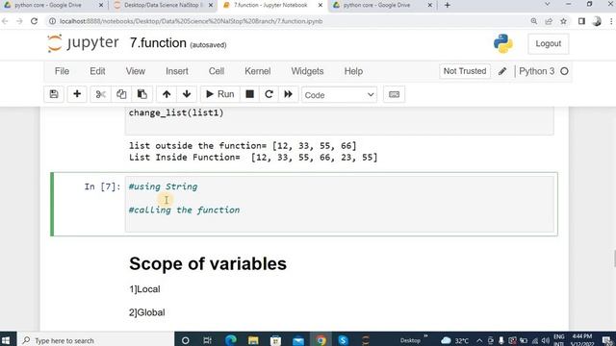Click the 'List Inside Function=' output line
Viewport: 616px width, 346px height.
pos(253,158)
